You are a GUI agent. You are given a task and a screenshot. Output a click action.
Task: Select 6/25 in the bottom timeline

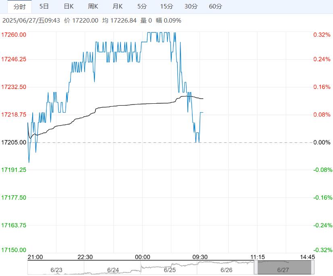[171, 270]
